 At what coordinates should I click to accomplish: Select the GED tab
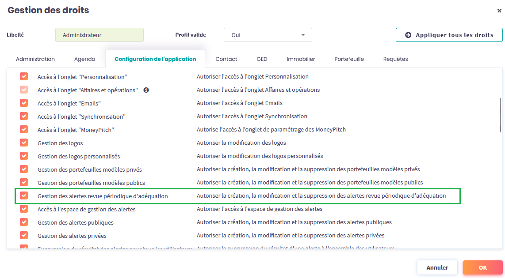262,59
